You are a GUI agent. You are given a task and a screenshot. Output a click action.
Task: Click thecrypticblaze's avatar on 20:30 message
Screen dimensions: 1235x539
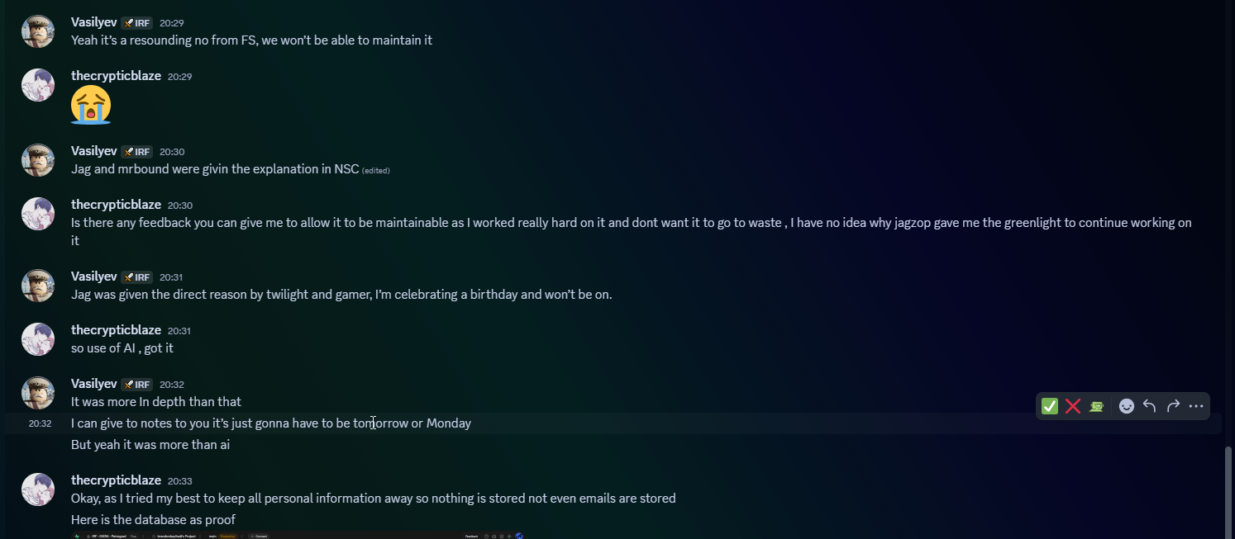tap(38, 214)
